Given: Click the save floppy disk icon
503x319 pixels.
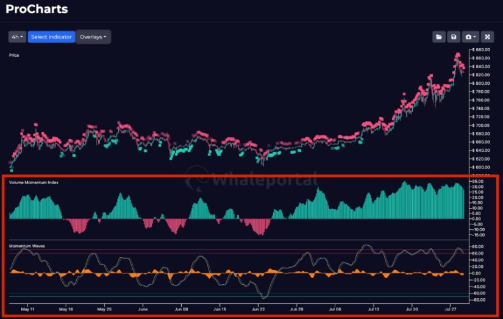Looking at the screenshot, I should click(x=454, y=37).
